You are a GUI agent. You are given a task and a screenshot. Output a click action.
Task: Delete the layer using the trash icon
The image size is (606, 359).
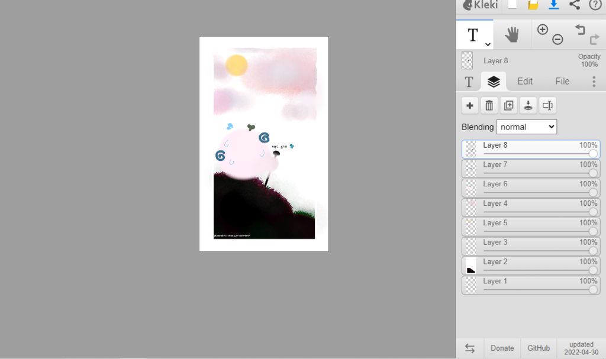[489, 105]
